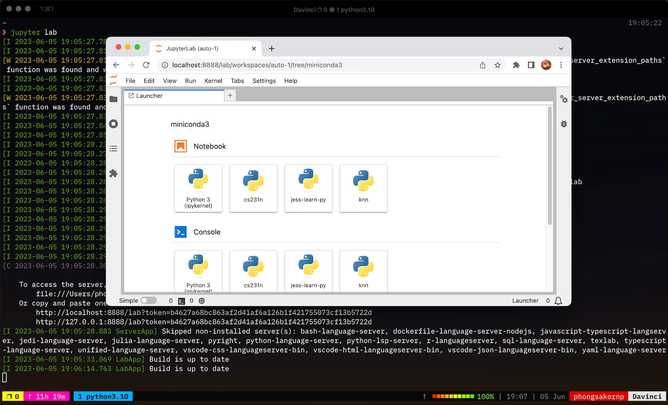Image resolution: width=668 pixels, height=405 pixels.
Task: Open the File Browser sidebar folder icon
Action: (x=114, y=99)
